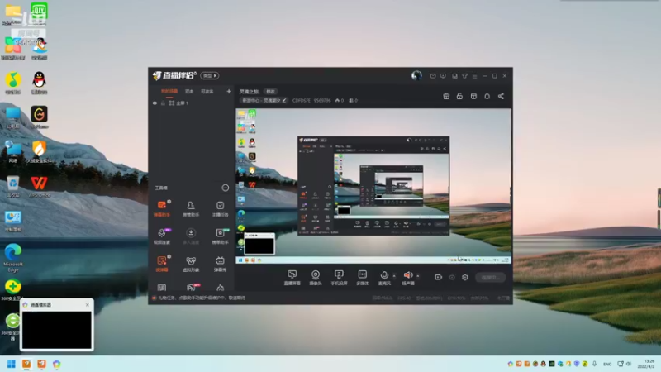Viewport: 661px width, 372px height.
Task: Click the edit pencil next to the room category
Action: [x=284, y=100]
